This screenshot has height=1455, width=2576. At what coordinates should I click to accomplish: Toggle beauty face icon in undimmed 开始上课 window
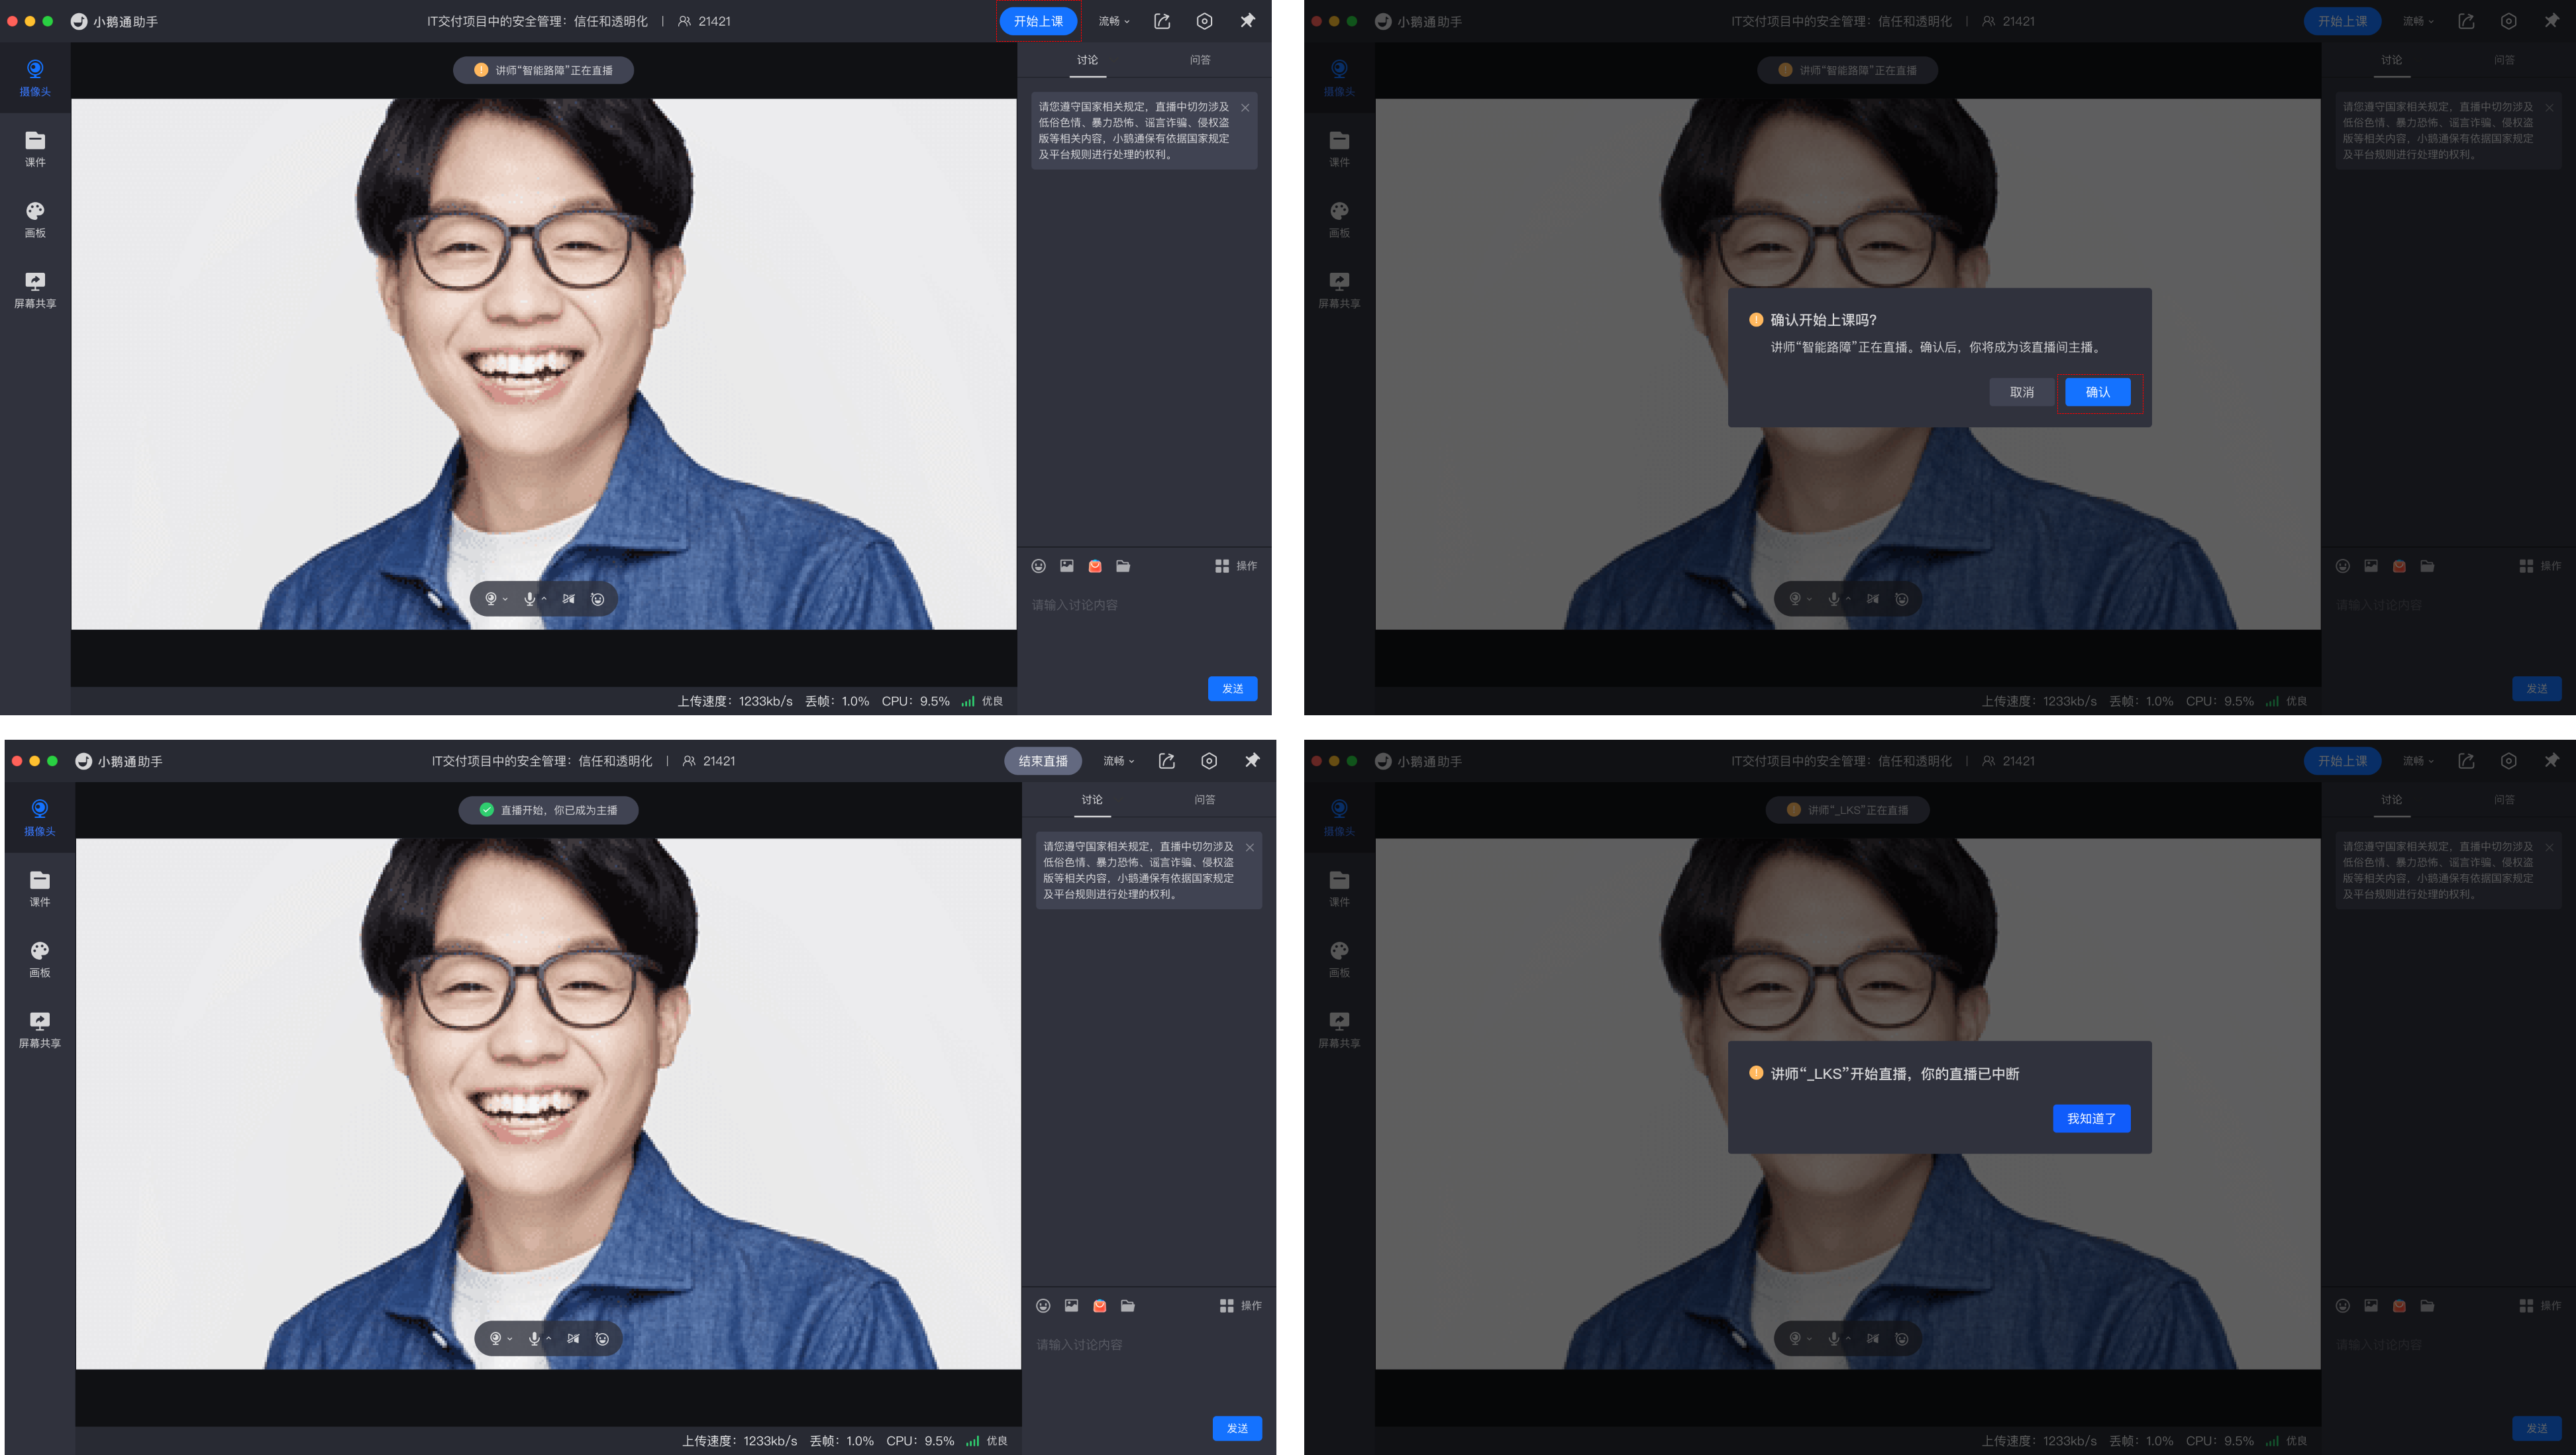[x=597, y=599]
